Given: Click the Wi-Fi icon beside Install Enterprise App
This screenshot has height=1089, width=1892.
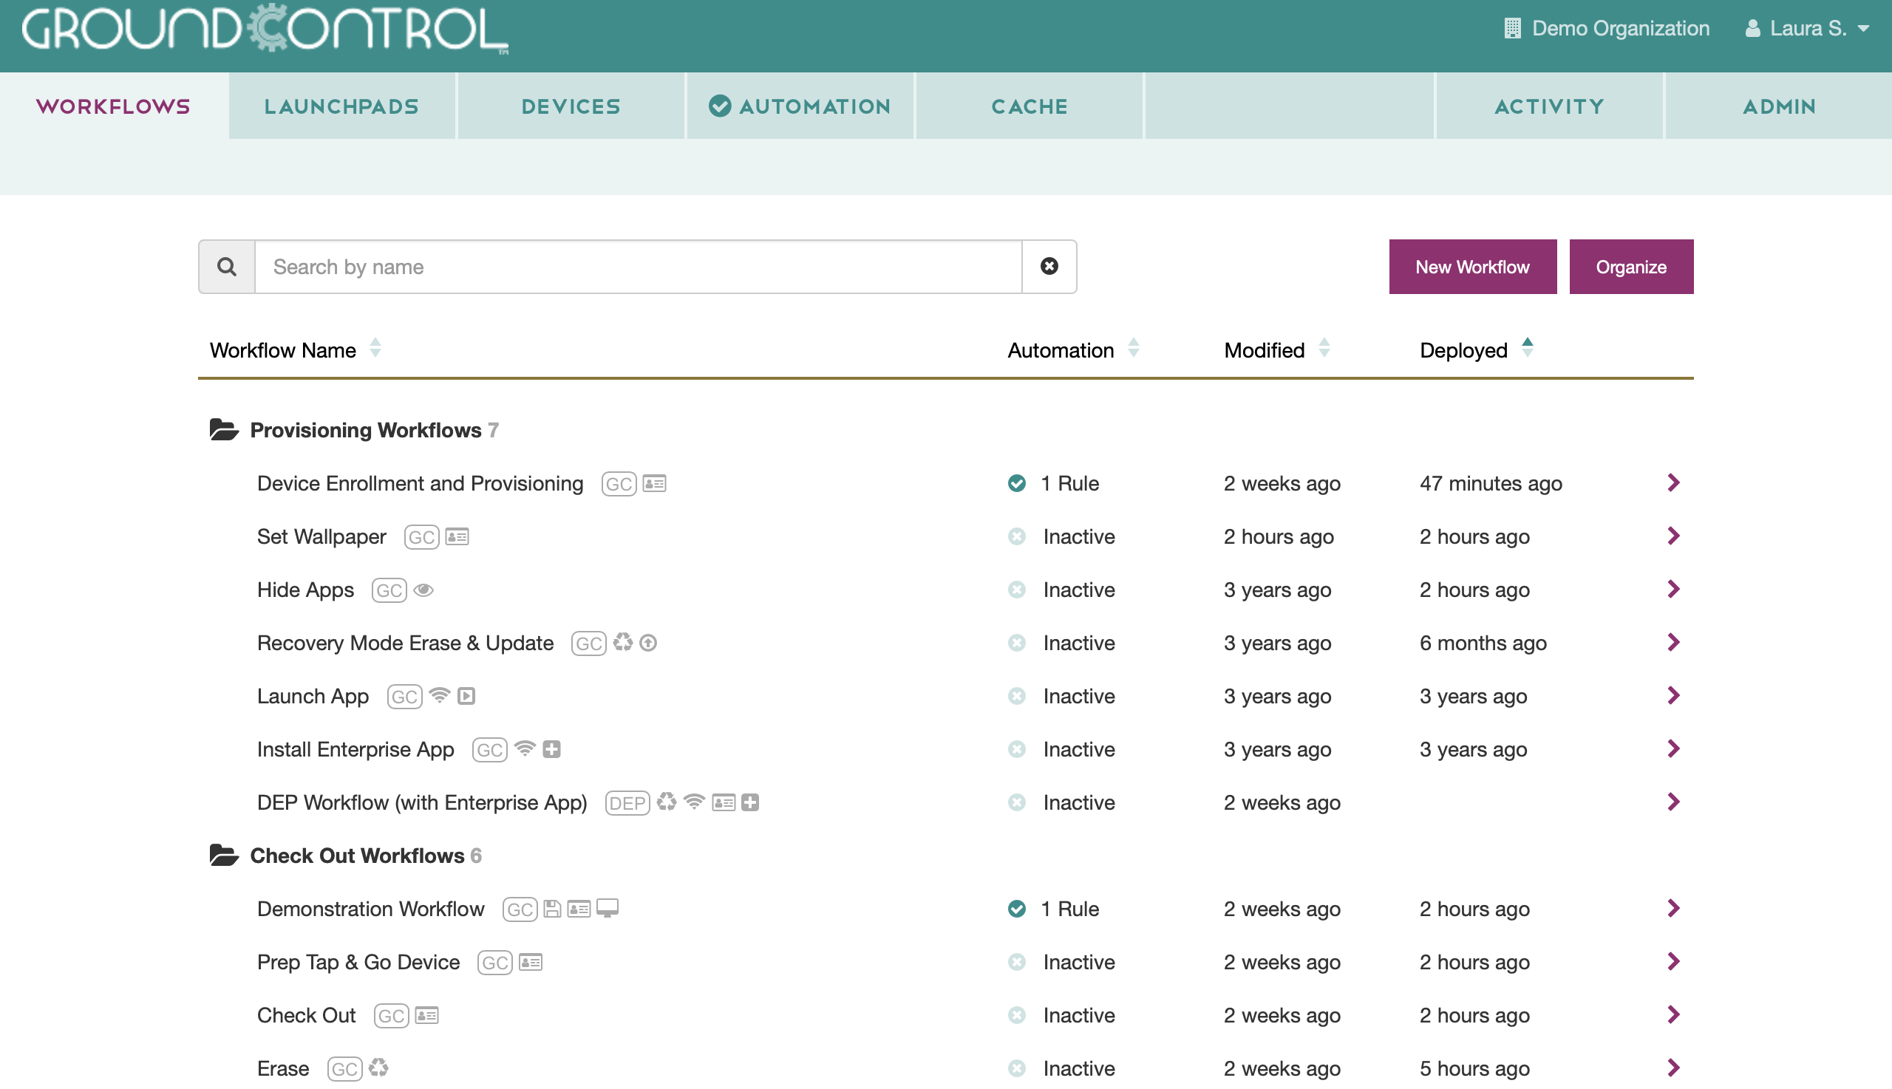Looking at the screenshot, I should click(x=525, y=749).
